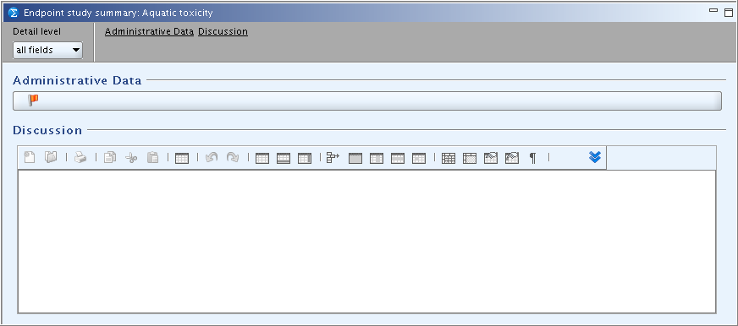Click the table icon with shaded middle row

pos(398,158)
